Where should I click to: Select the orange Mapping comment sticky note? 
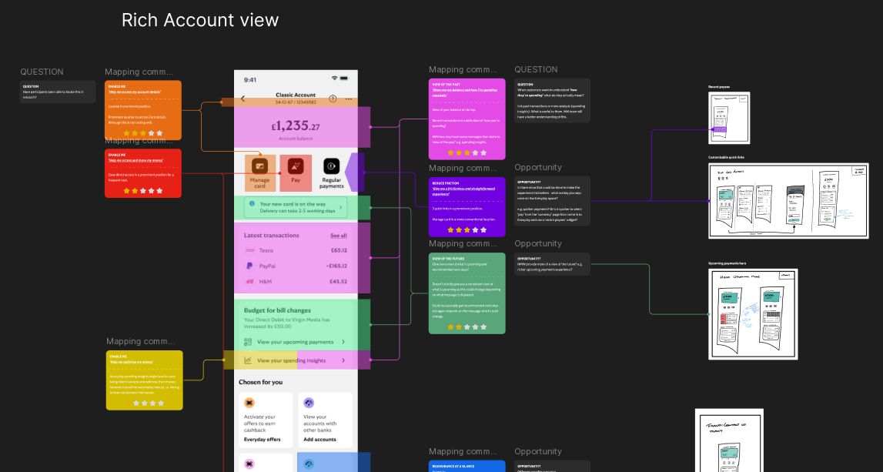143,110
